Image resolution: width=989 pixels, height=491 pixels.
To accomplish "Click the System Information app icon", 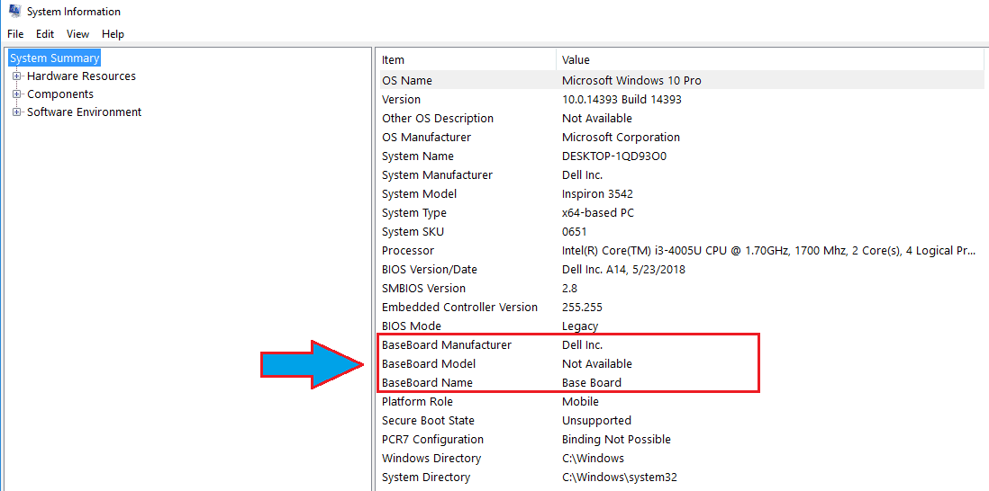I will tap(14, 12).
